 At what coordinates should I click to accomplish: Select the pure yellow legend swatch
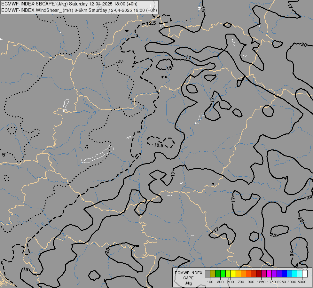pos(233,274)
